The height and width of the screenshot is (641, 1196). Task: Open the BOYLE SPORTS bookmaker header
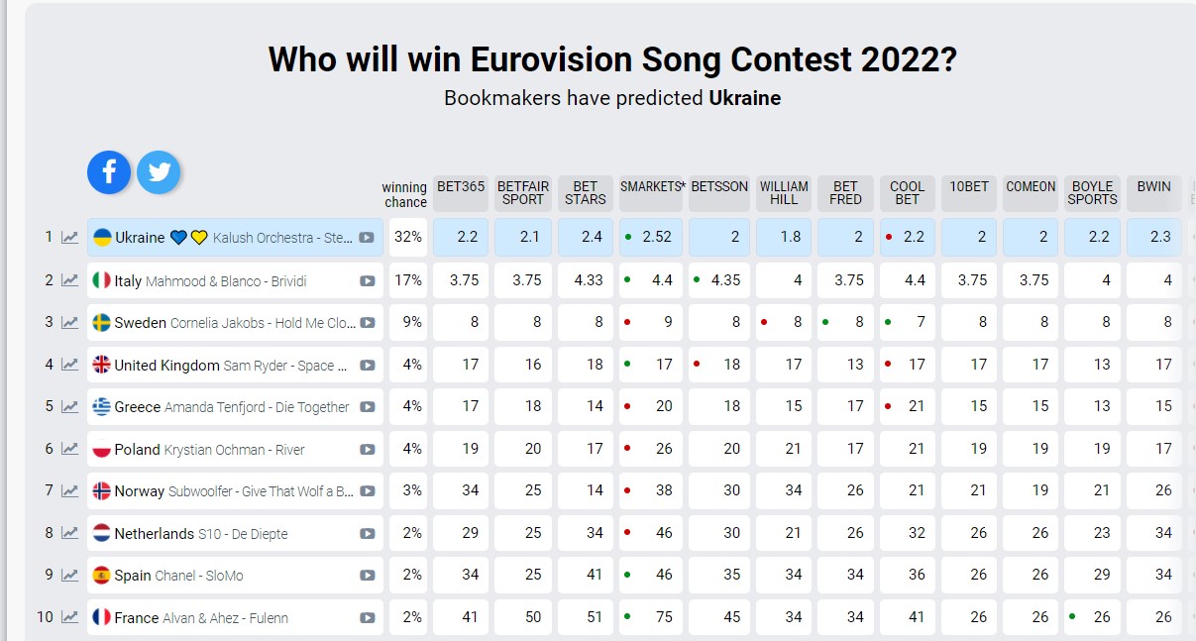1092,192
